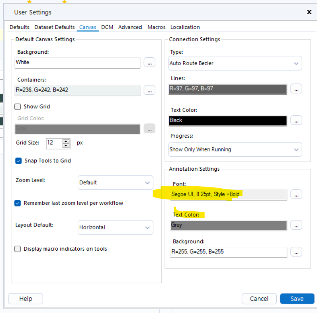The height and width of the screenshot is (313, 317).
Task: Open the annotation Text Color picker
Action: pyautogui.click(x=296, y=225)
